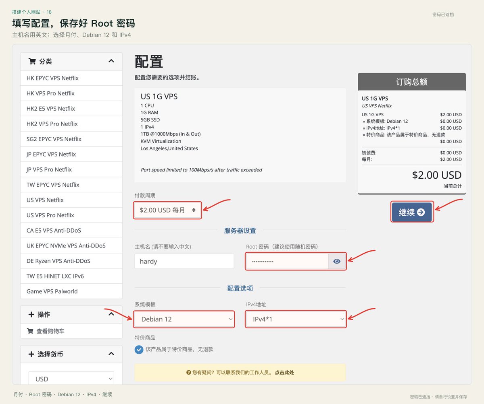Screen dimensions: 484x404
Task: Open the 付款周期 billing cycle dropdown
Action: tap(167, 210)
